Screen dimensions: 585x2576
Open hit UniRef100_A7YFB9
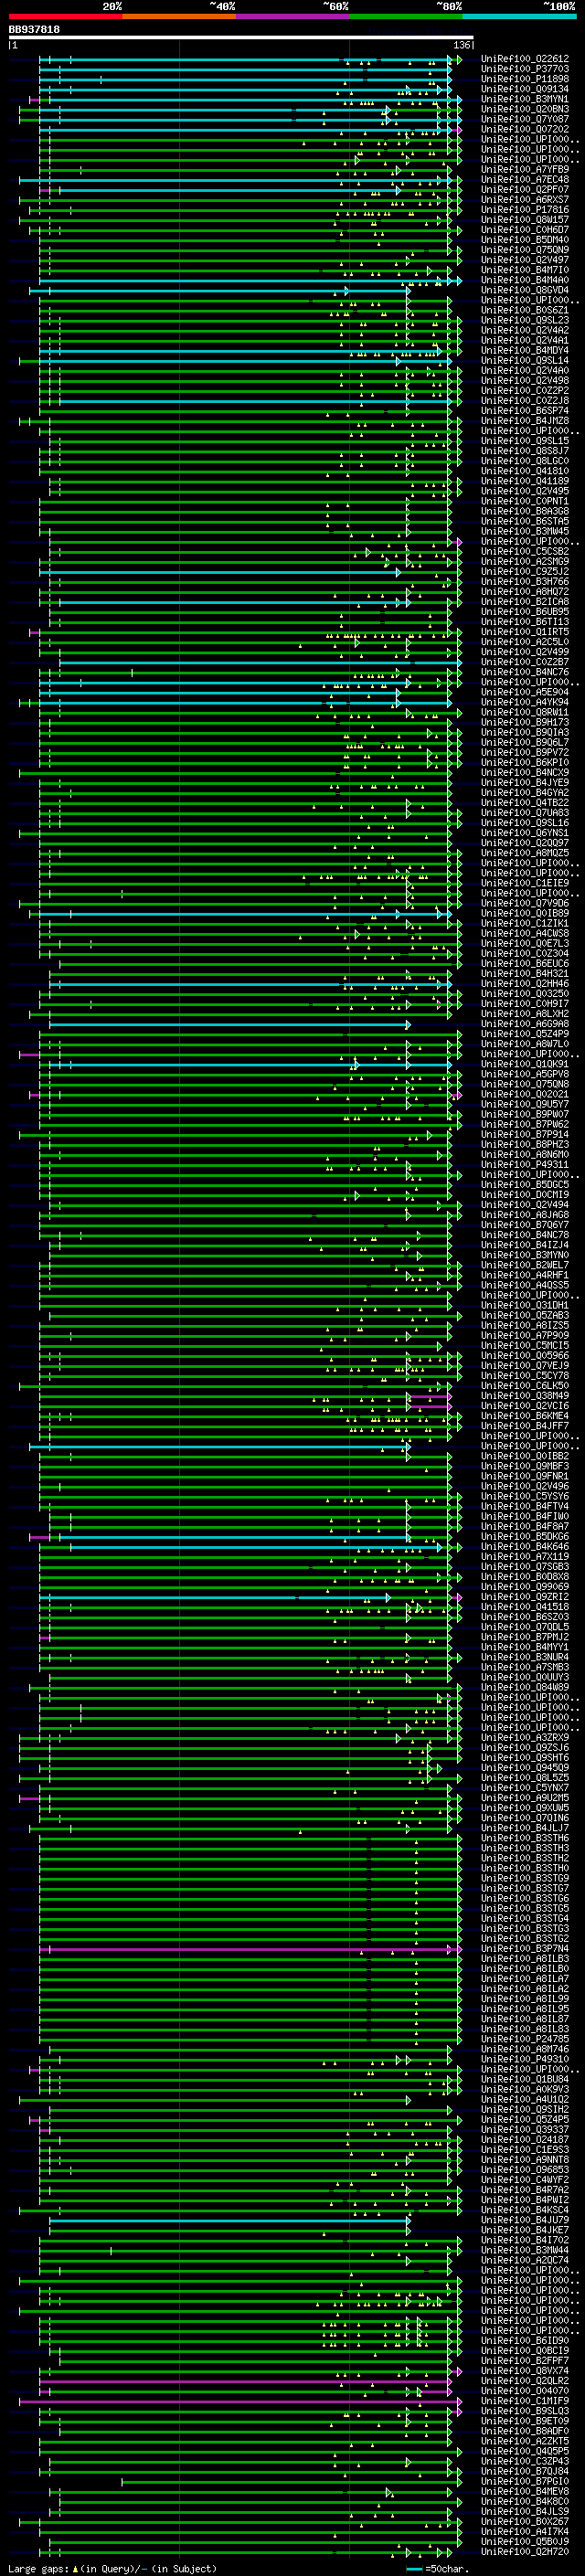click(525, 170)
